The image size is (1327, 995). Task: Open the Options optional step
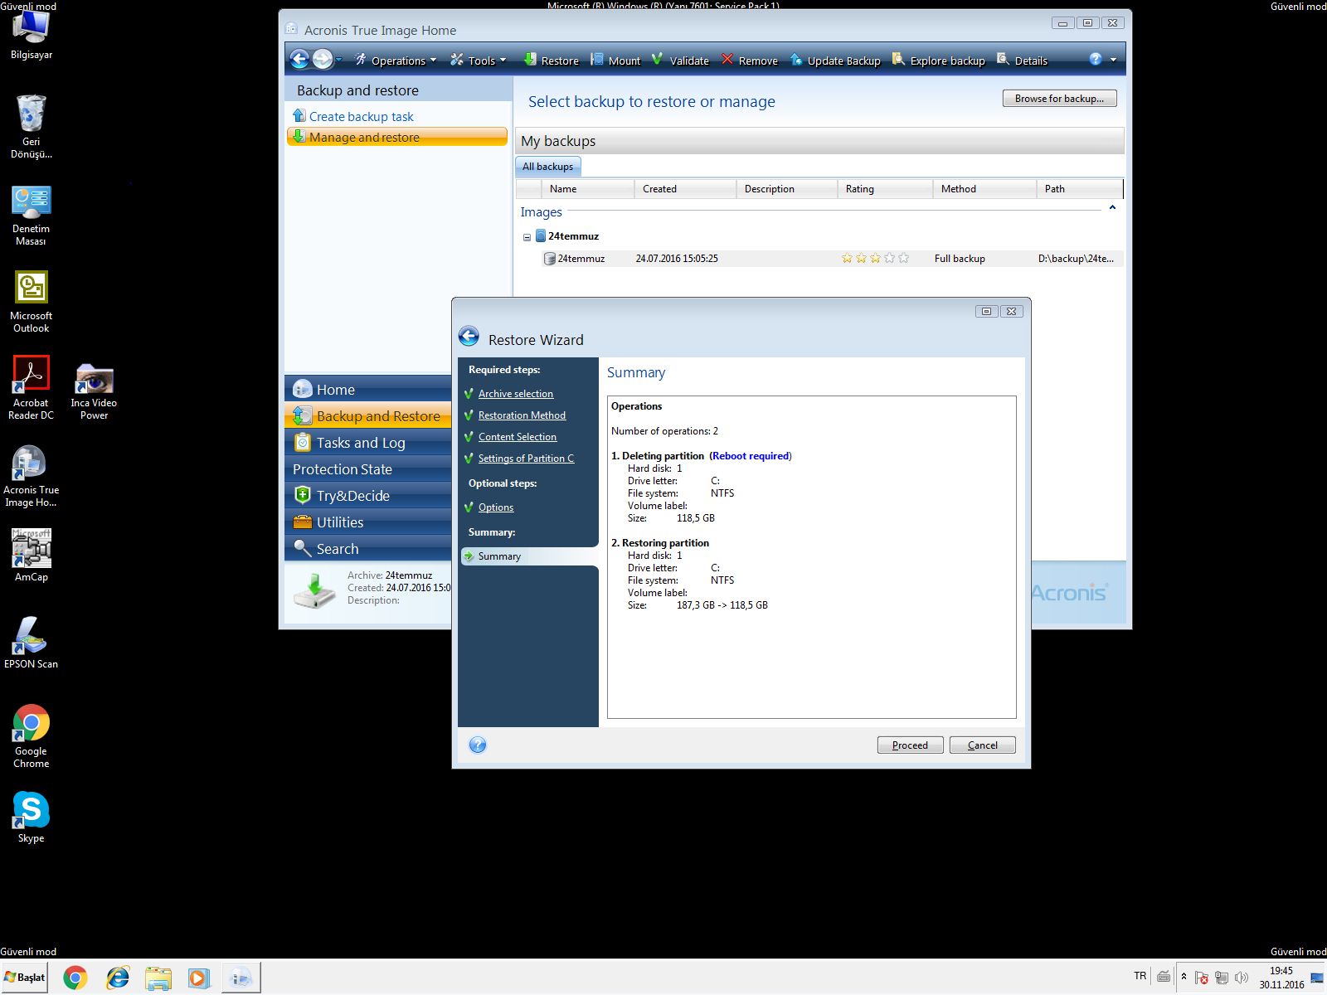tap(496, 507)
